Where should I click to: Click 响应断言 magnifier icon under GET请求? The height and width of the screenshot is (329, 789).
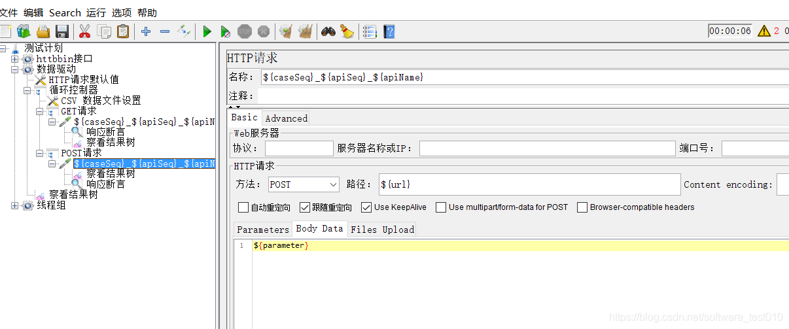click(77, 131)
